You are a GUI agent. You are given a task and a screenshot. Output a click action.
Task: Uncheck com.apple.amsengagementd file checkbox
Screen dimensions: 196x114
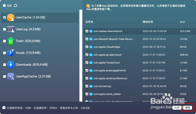coord(87,70)
